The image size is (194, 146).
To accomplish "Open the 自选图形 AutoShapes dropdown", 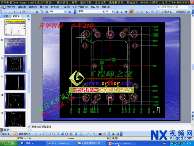I will coord(26,134).
